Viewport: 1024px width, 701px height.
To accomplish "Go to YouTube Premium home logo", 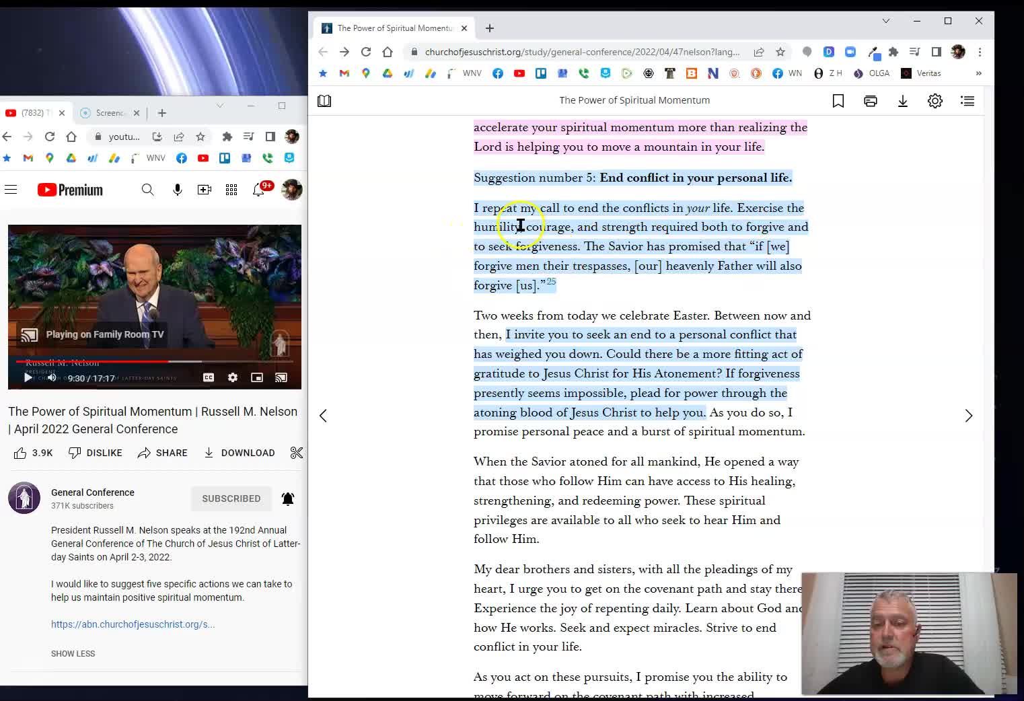I will click(70, 190).
